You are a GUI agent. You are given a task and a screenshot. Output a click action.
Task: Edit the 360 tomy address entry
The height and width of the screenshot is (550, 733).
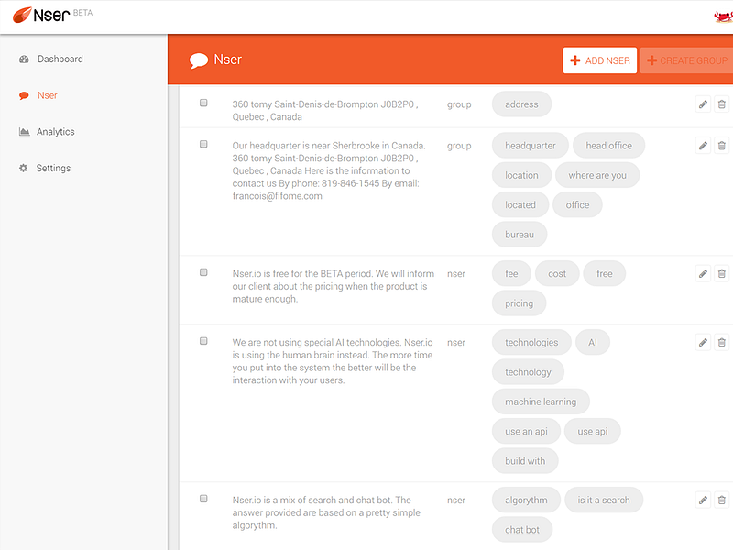[x=703, y=104]
